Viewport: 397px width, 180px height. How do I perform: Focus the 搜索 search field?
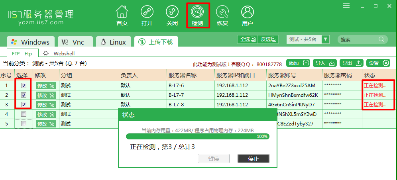click(x=363, y=39)
